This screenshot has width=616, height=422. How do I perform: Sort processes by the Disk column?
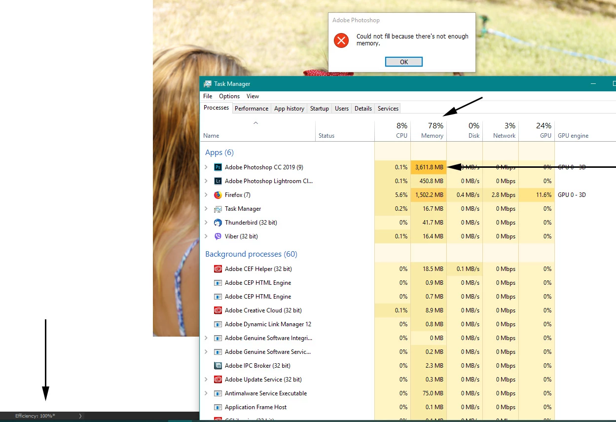465,130
